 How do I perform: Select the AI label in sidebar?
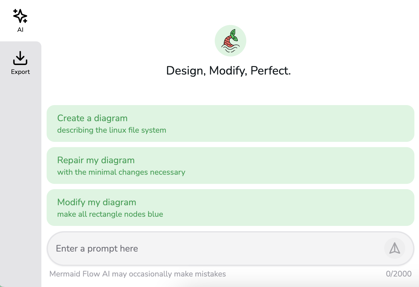click(x=20, y=30)
